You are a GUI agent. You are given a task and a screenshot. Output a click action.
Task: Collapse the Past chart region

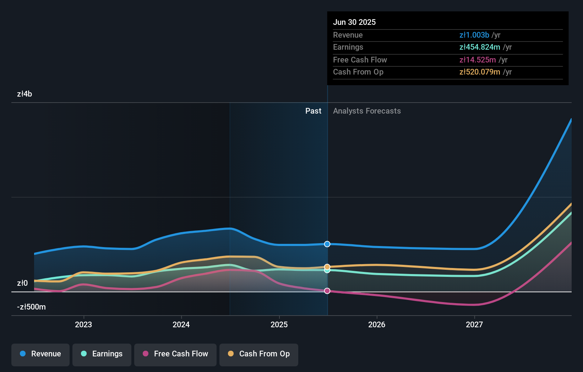click(x=313, y=111)
